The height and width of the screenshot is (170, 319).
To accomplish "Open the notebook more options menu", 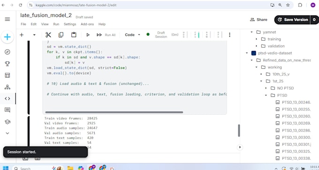I will (229, 35).
